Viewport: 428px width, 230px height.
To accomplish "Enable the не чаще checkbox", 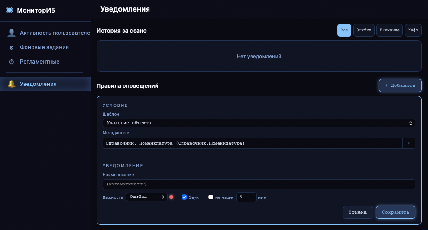I will click(x=211, y=197).
